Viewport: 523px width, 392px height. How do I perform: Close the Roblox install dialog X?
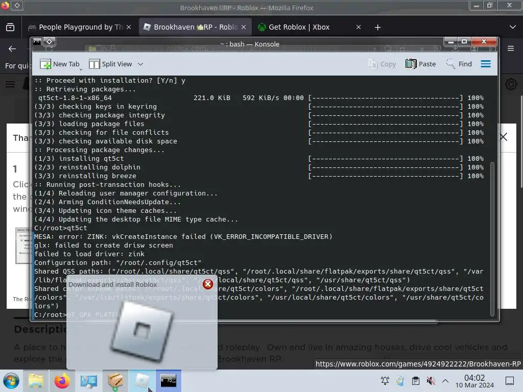click(x=504, y=137)
